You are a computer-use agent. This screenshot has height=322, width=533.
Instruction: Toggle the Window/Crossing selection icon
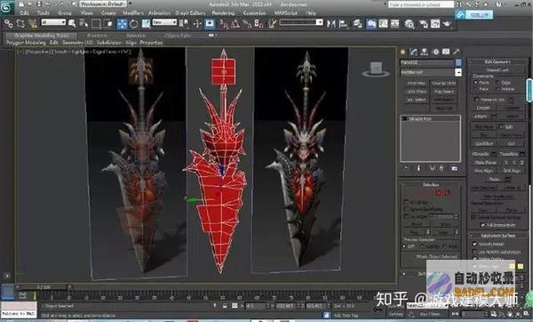tap(108, 23)
